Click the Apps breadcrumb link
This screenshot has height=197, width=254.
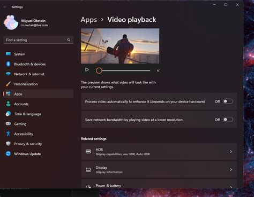(x=89, y=20)
